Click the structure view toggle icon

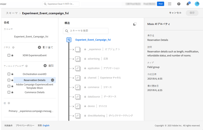click(x=135, y=24)
